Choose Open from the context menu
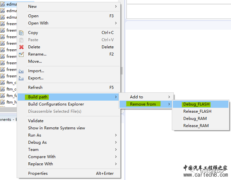 69,16
